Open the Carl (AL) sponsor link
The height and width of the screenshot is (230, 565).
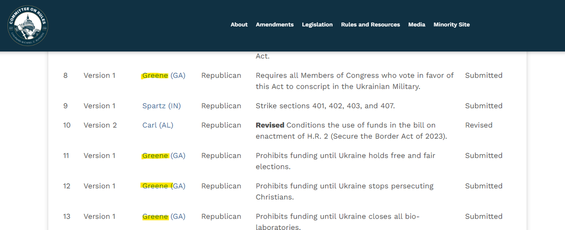158,125
